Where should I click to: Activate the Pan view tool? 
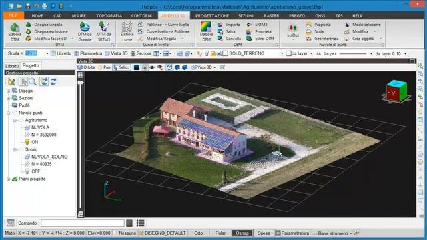point(104,67)
